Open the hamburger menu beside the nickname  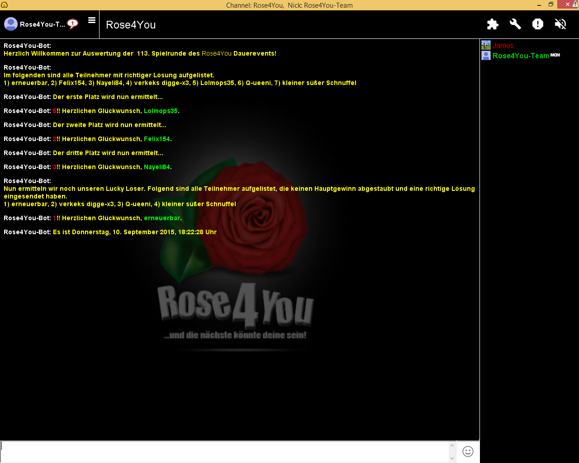[x=92, y=20]
